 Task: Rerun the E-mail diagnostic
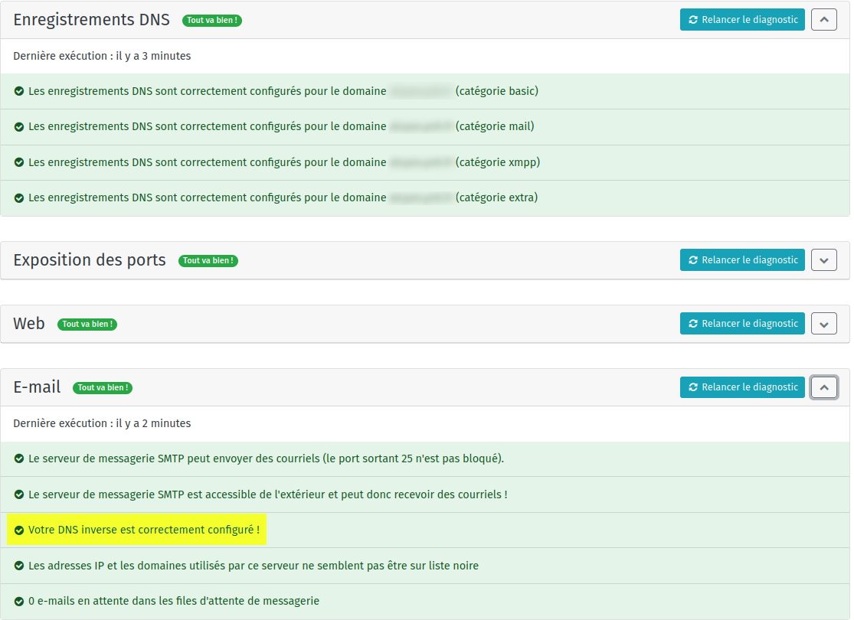click(x=741, y=387)
